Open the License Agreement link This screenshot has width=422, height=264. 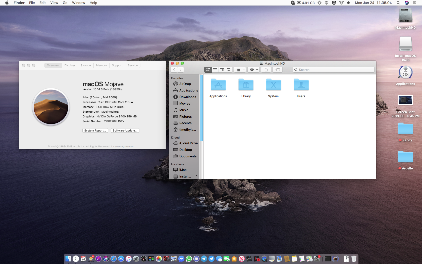[x=123, y=146]
